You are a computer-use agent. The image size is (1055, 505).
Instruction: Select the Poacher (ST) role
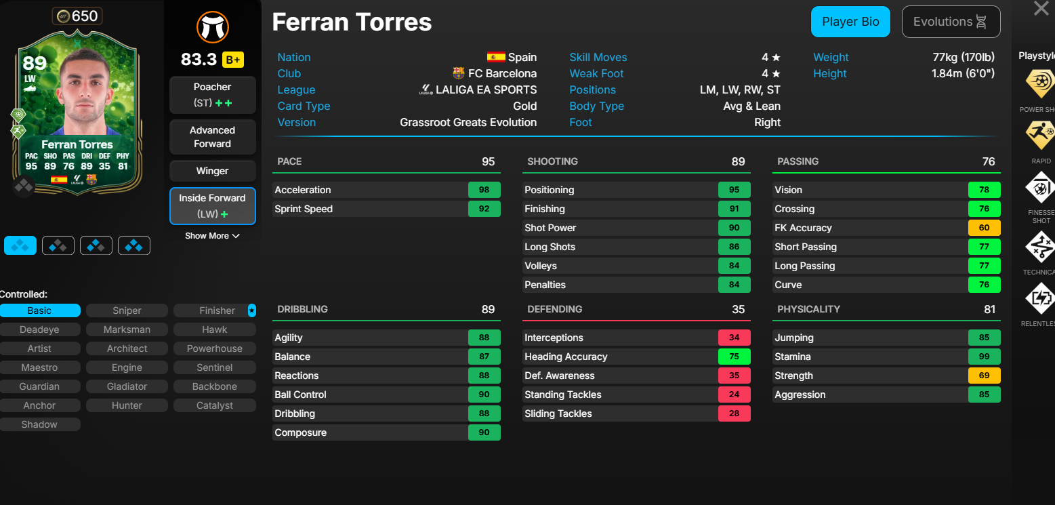212,95
